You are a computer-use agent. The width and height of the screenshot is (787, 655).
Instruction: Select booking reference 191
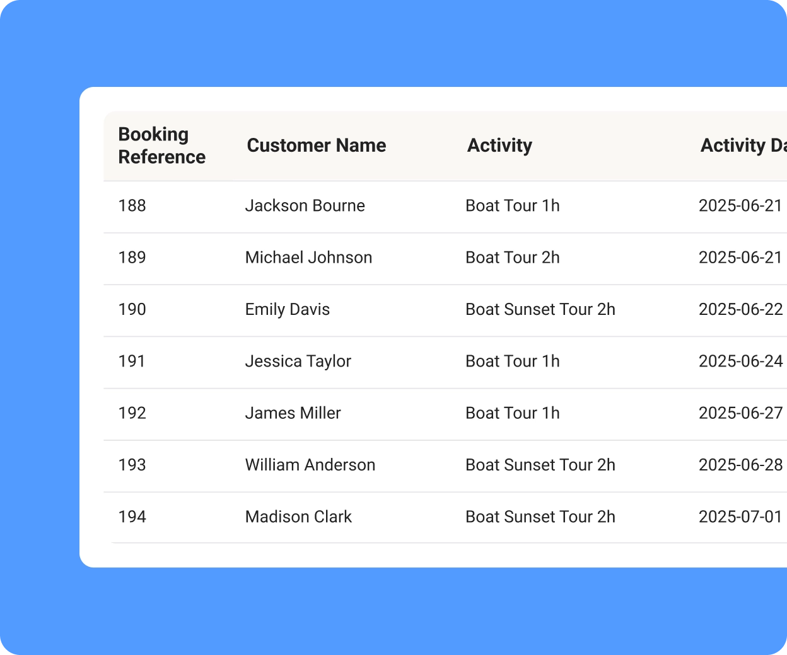[132, 362]
